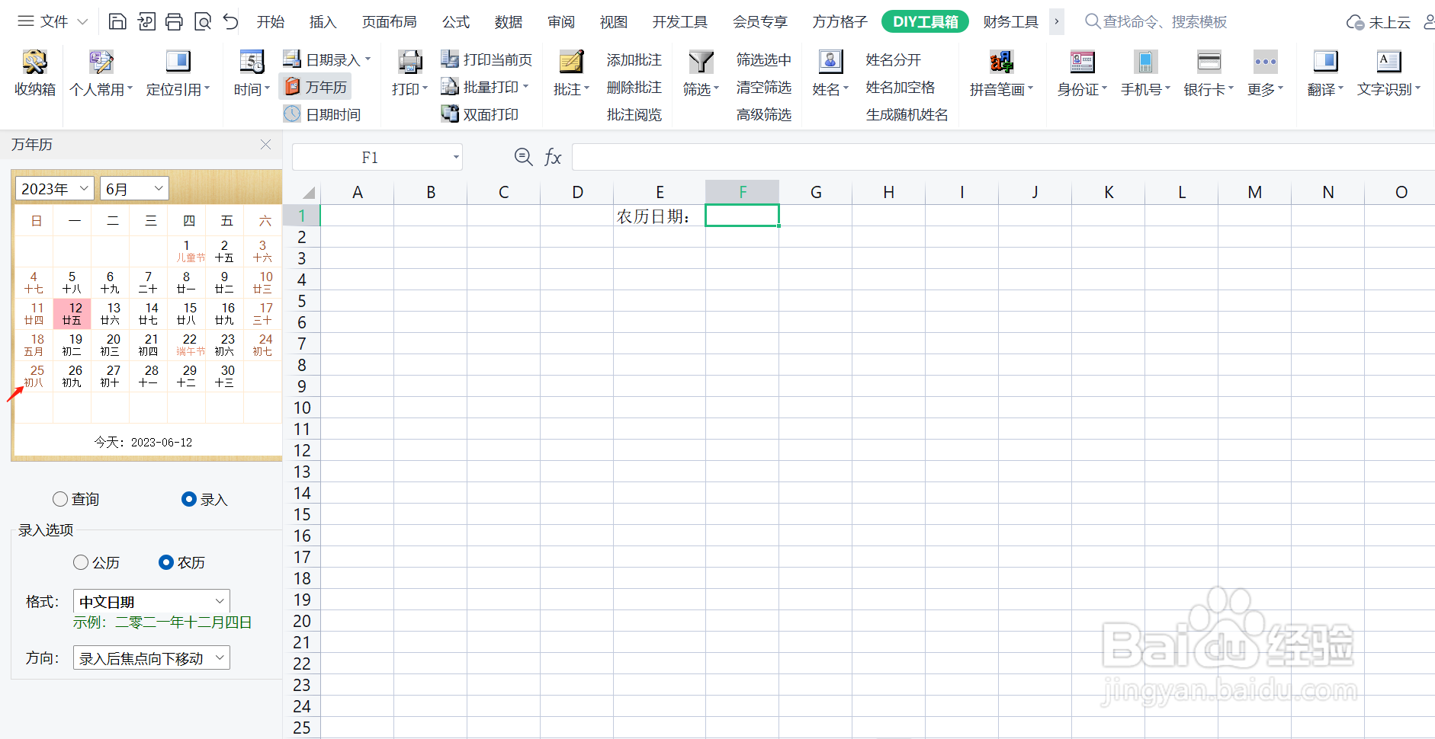Screen dimensions: 1435x739
Task: Click the 姓名 person icon
Action: tap(830, 62)
